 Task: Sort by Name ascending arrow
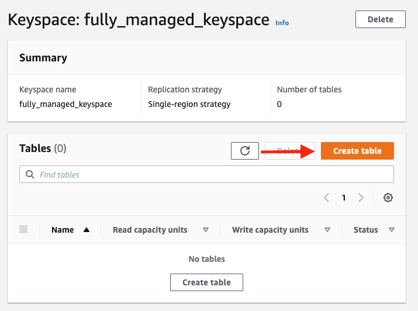pyautogui.click(x=87, y=230)
